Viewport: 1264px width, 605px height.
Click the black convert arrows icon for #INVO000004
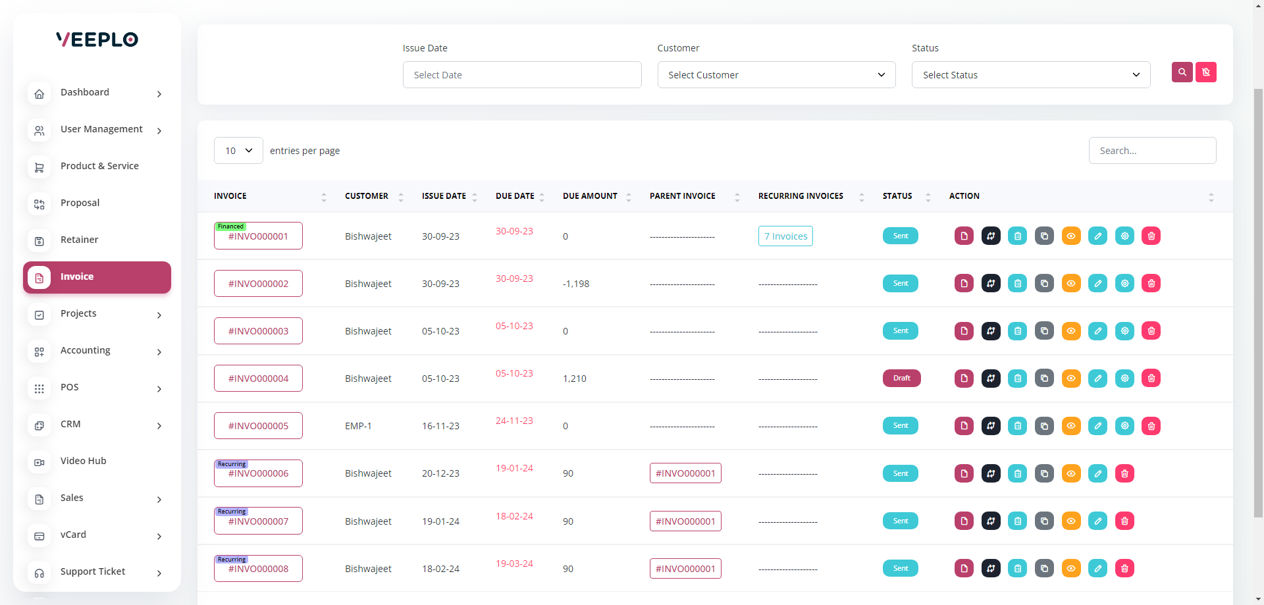point(991,379)
